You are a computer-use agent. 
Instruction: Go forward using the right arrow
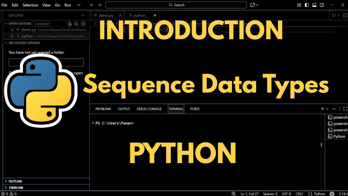click(100, 5)
